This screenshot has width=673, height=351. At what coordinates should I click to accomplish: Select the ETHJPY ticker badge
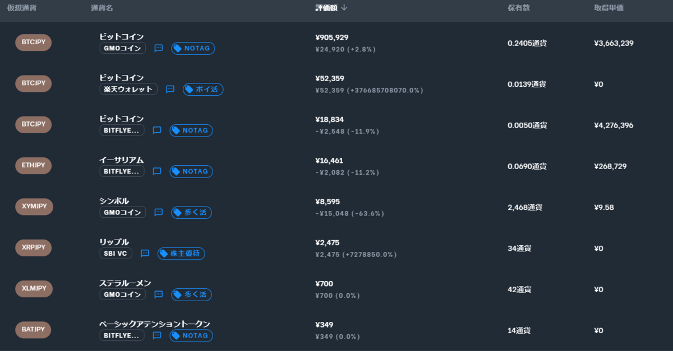33,166
